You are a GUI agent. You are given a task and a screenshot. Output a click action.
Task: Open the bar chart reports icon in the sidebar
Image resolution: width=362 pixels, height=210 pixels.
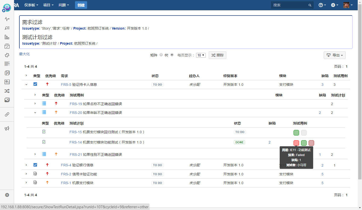[x=7, y=37]
